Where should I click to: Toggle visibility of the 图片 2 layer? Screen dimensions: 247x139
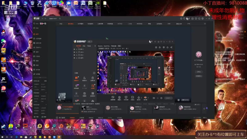[x=74, y=49]
